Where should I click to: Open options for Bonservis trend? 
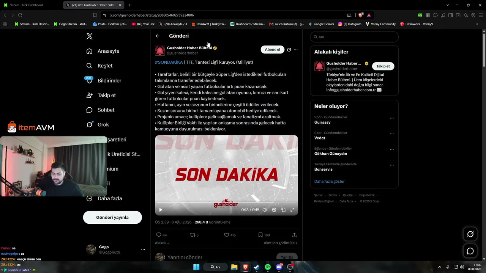392,165
